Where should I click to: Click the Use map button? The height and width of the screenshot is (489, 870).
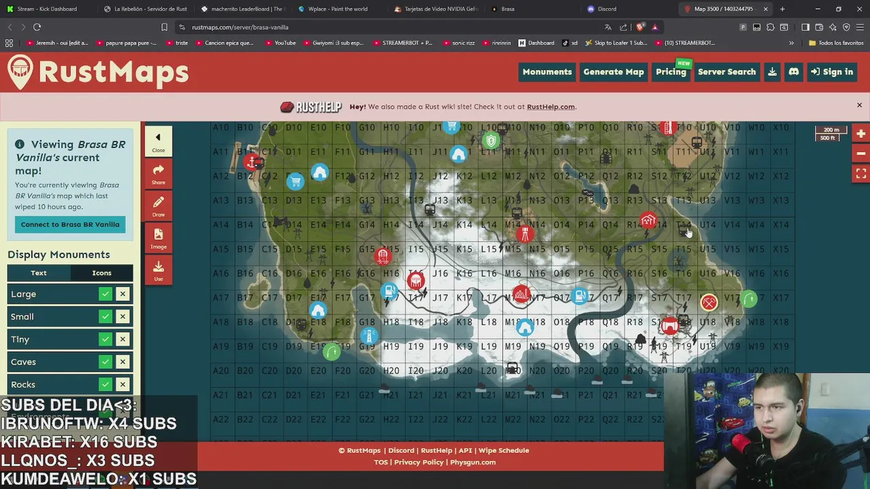point(158,270)
